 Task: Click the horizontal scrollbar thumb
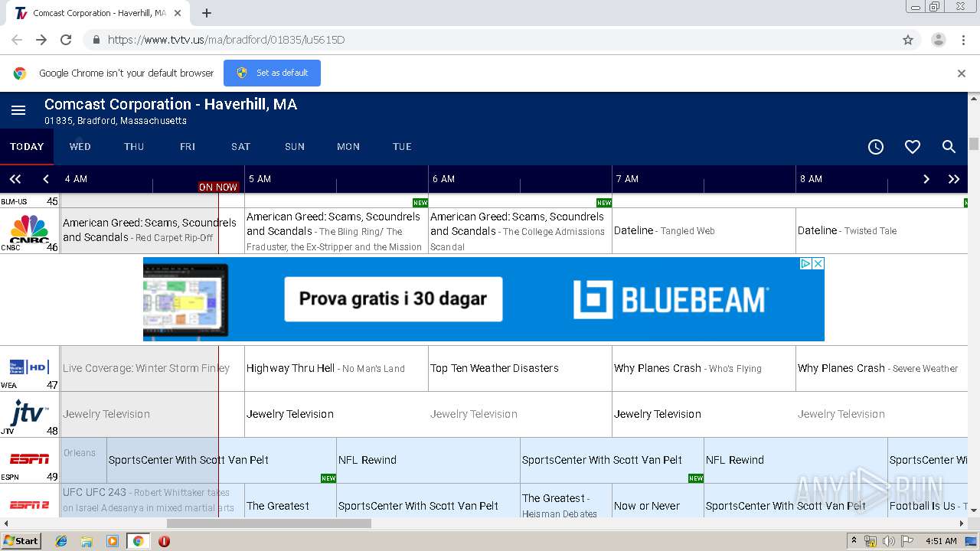click(x=269, y=523)
